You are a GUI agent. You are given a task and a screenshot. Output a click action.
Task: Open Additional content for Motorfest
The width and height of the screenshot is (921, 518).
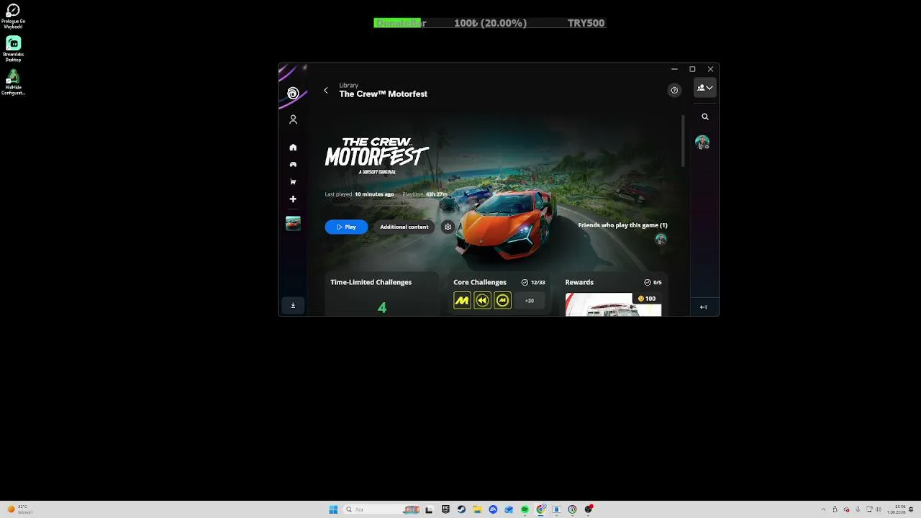404,227
